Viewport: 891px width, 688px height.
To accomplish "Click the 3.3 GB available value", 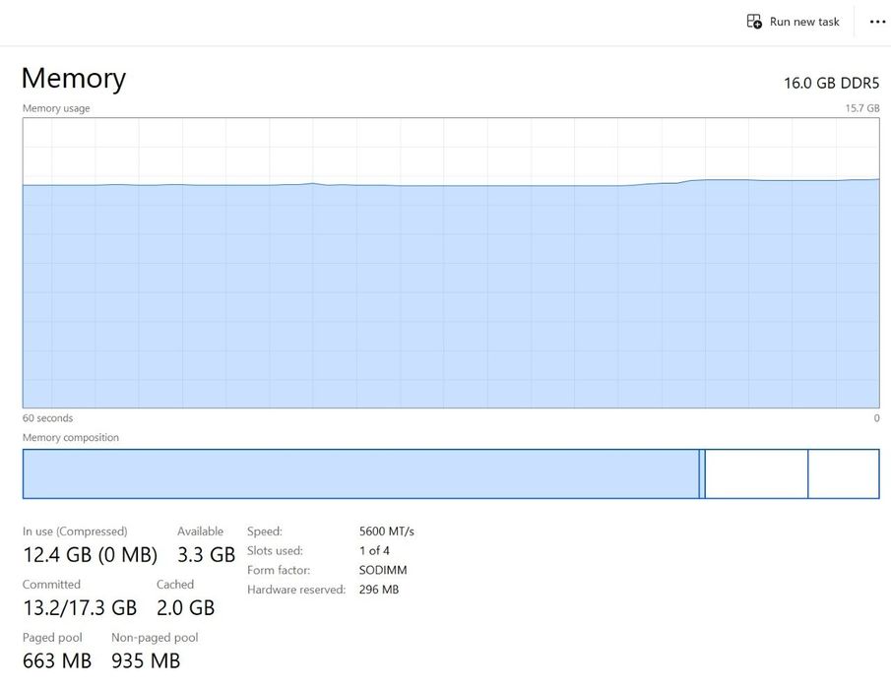I will 207,554.
